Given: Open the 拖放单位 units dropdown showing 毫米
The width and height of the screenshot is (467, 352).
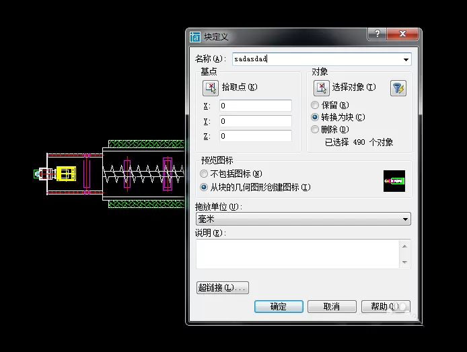Looking at the screenshot, I should 303,219.
